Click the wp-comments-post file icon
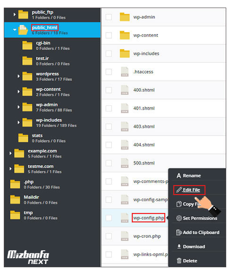The height and width of the screenshot is (272, 230). pyautogui.click(x=125, y=181)
